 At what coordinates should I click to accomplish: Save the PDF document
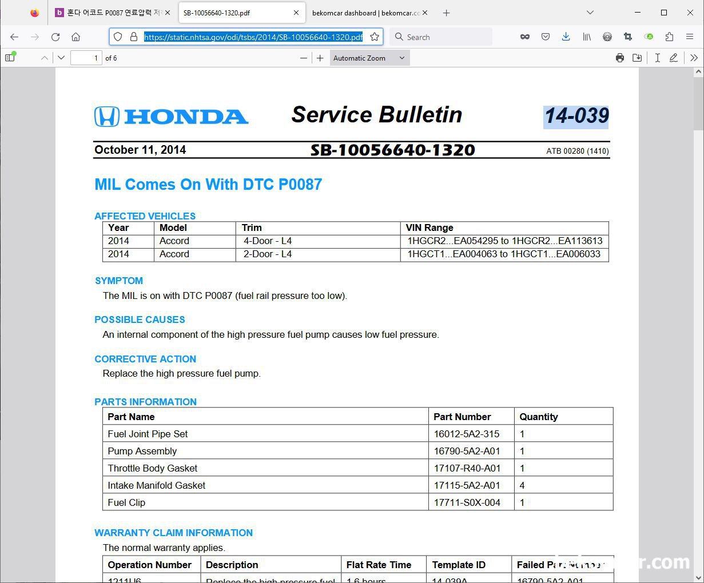coord(637,58)
